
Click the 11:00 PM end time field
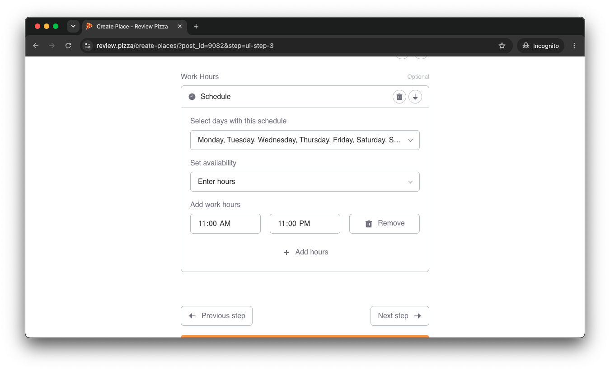[x=305, y=224]
